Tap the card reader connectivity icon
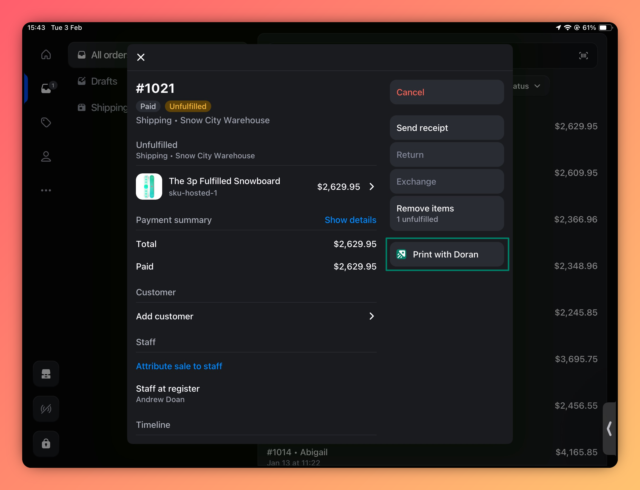This screenshot has width=640, height=490. [46, 409]
